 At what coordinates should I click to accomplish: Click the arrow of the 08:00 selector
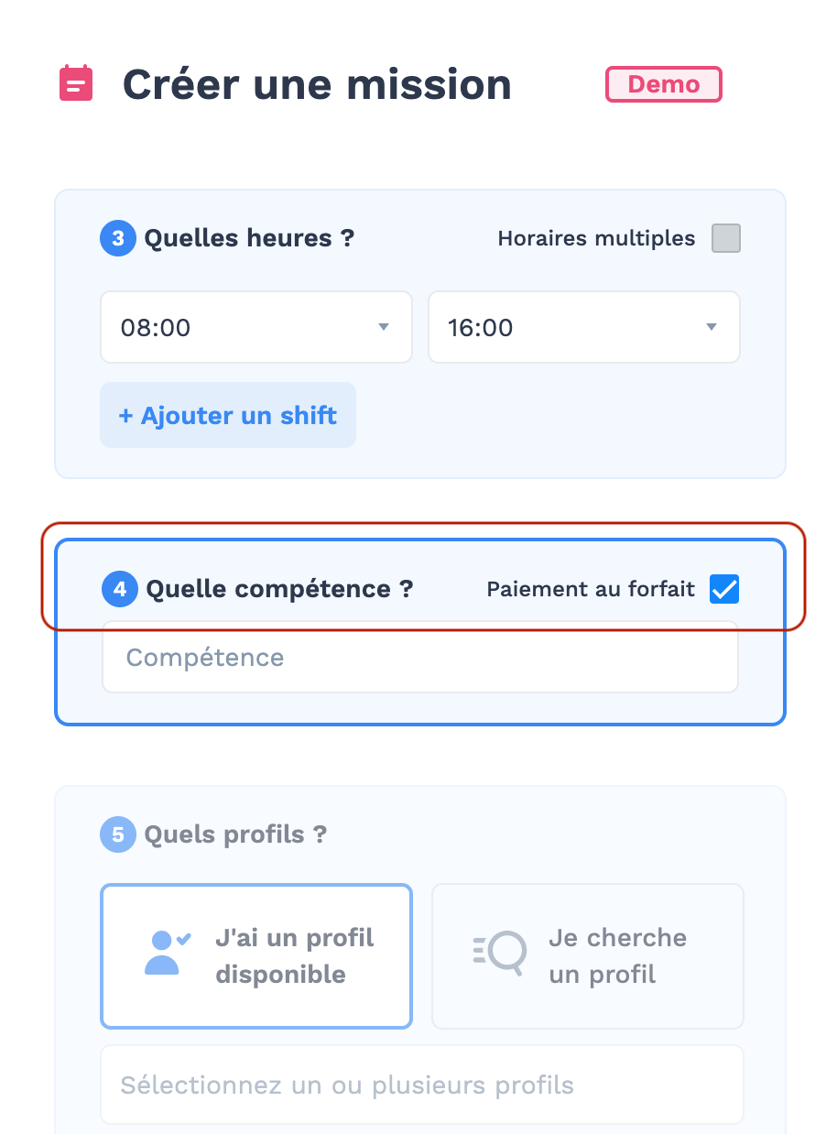(x=383, y=327)
